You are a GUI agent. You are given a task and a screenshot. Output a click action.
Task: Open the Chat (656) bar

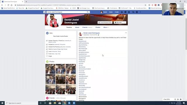(167, 99)
